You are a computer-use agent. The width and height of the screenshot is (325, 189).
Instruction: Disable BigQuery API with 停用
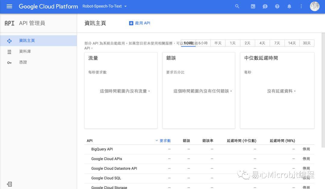click(306, 149)
